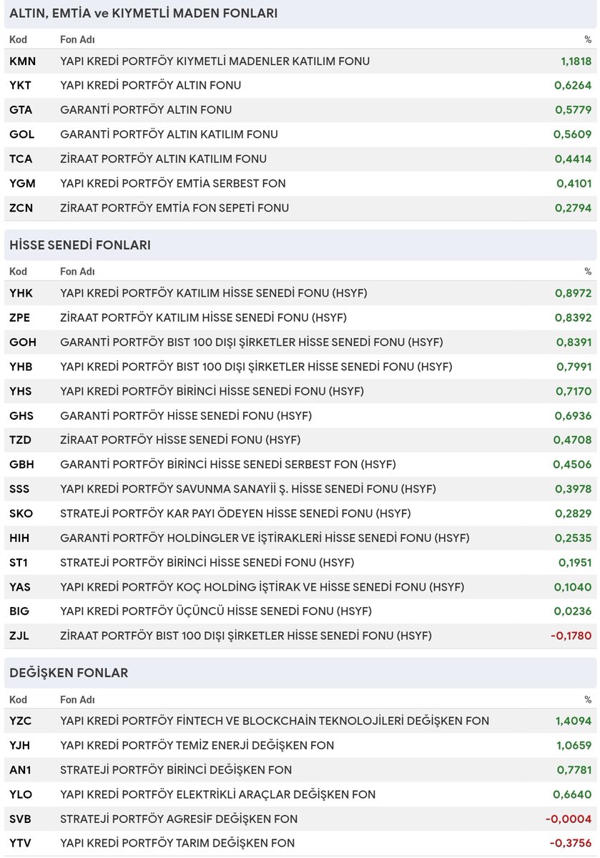
Task: Click the 0,6264 return value
Action: tap(574, 86)
